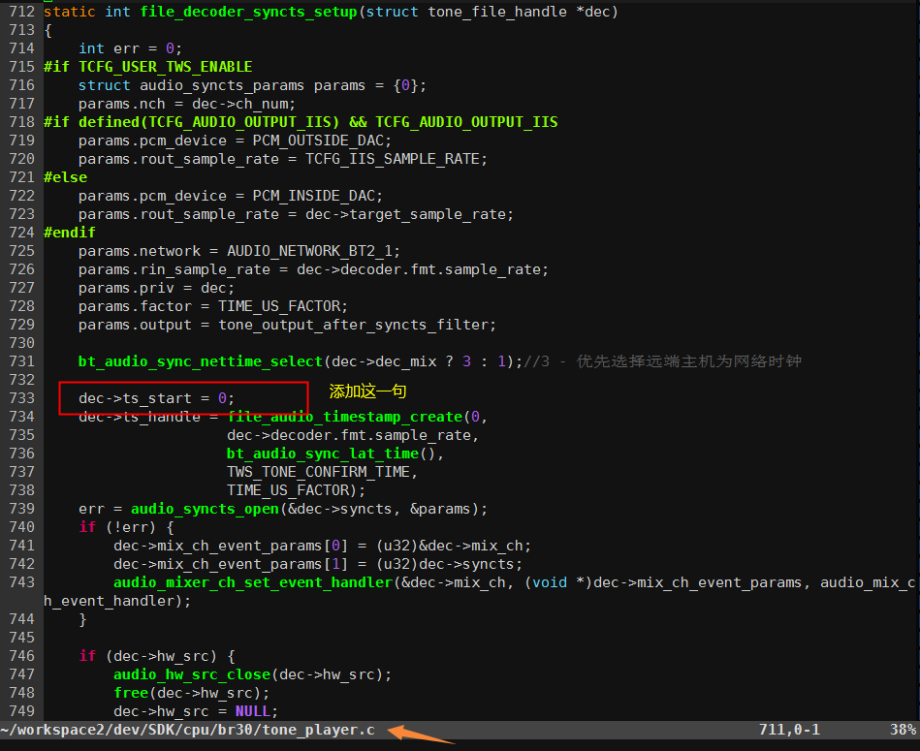The width and height of the screenshot is (920, 751).
Task: Click the 38% scroll position indicator
Action: point(903,730)
